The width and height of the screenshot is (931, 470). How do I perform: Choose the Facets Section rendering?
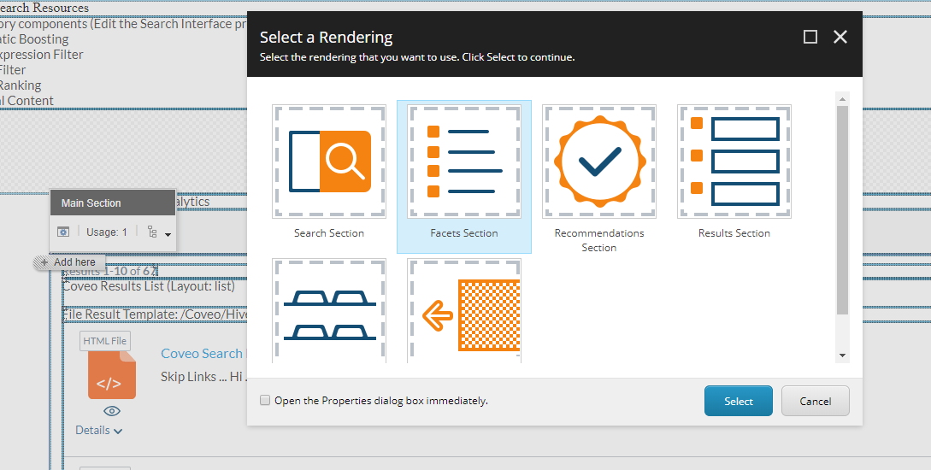463,162
